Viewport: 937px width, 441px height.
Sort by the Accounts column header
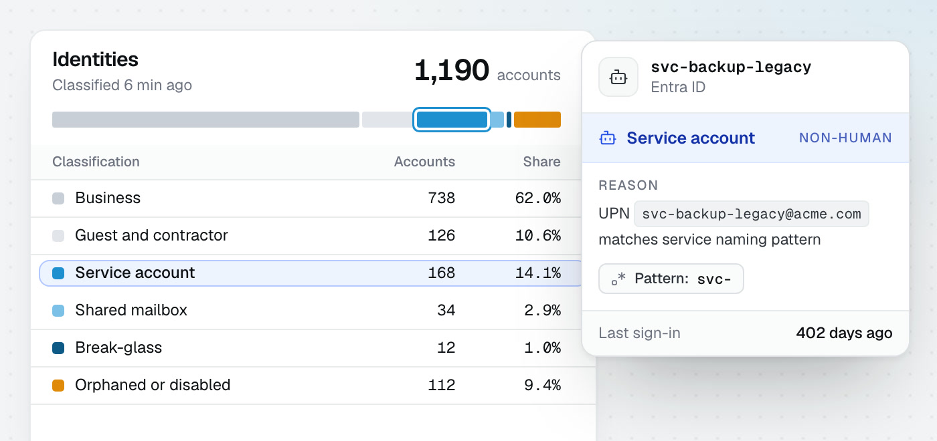(x=424, y=162)
